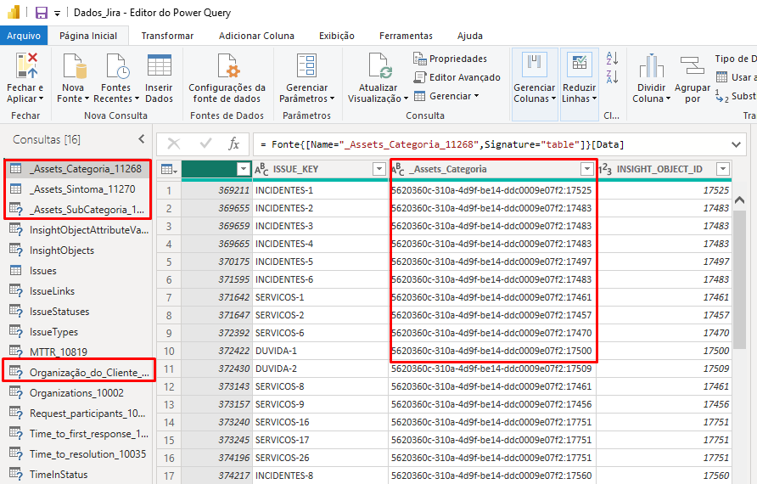Open Nova Fonte icon
Screen dimensions: 757x484
click(74, 65)
